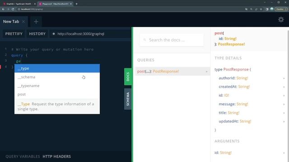This screenshot has height=162, width=289.
Task: Click the PostResponse type name in details
Action: coord(236,69)
